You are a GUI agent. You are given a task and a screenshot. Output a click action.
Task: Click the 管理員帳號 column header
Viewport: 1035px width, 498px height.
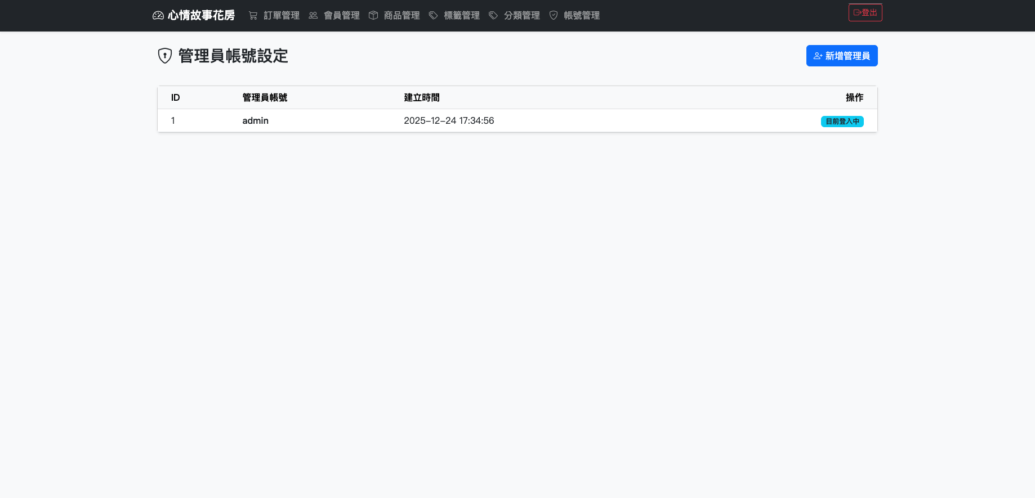pos(265,98)
